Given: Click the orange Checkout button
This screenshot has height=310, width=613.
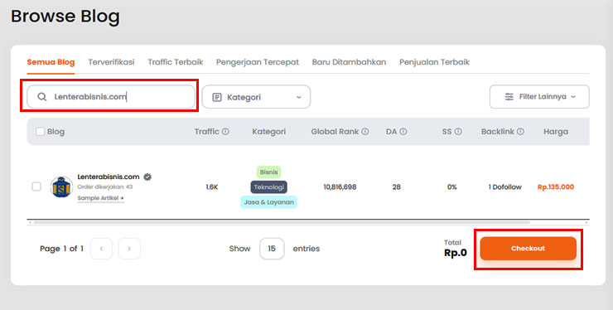Looking at the screenshot, I should 529,249.
